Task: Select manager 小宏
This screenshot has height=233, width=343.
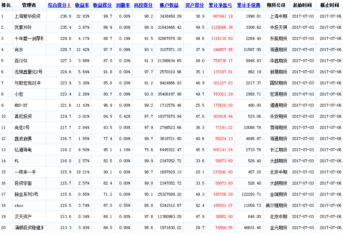Action: point(19,94)
